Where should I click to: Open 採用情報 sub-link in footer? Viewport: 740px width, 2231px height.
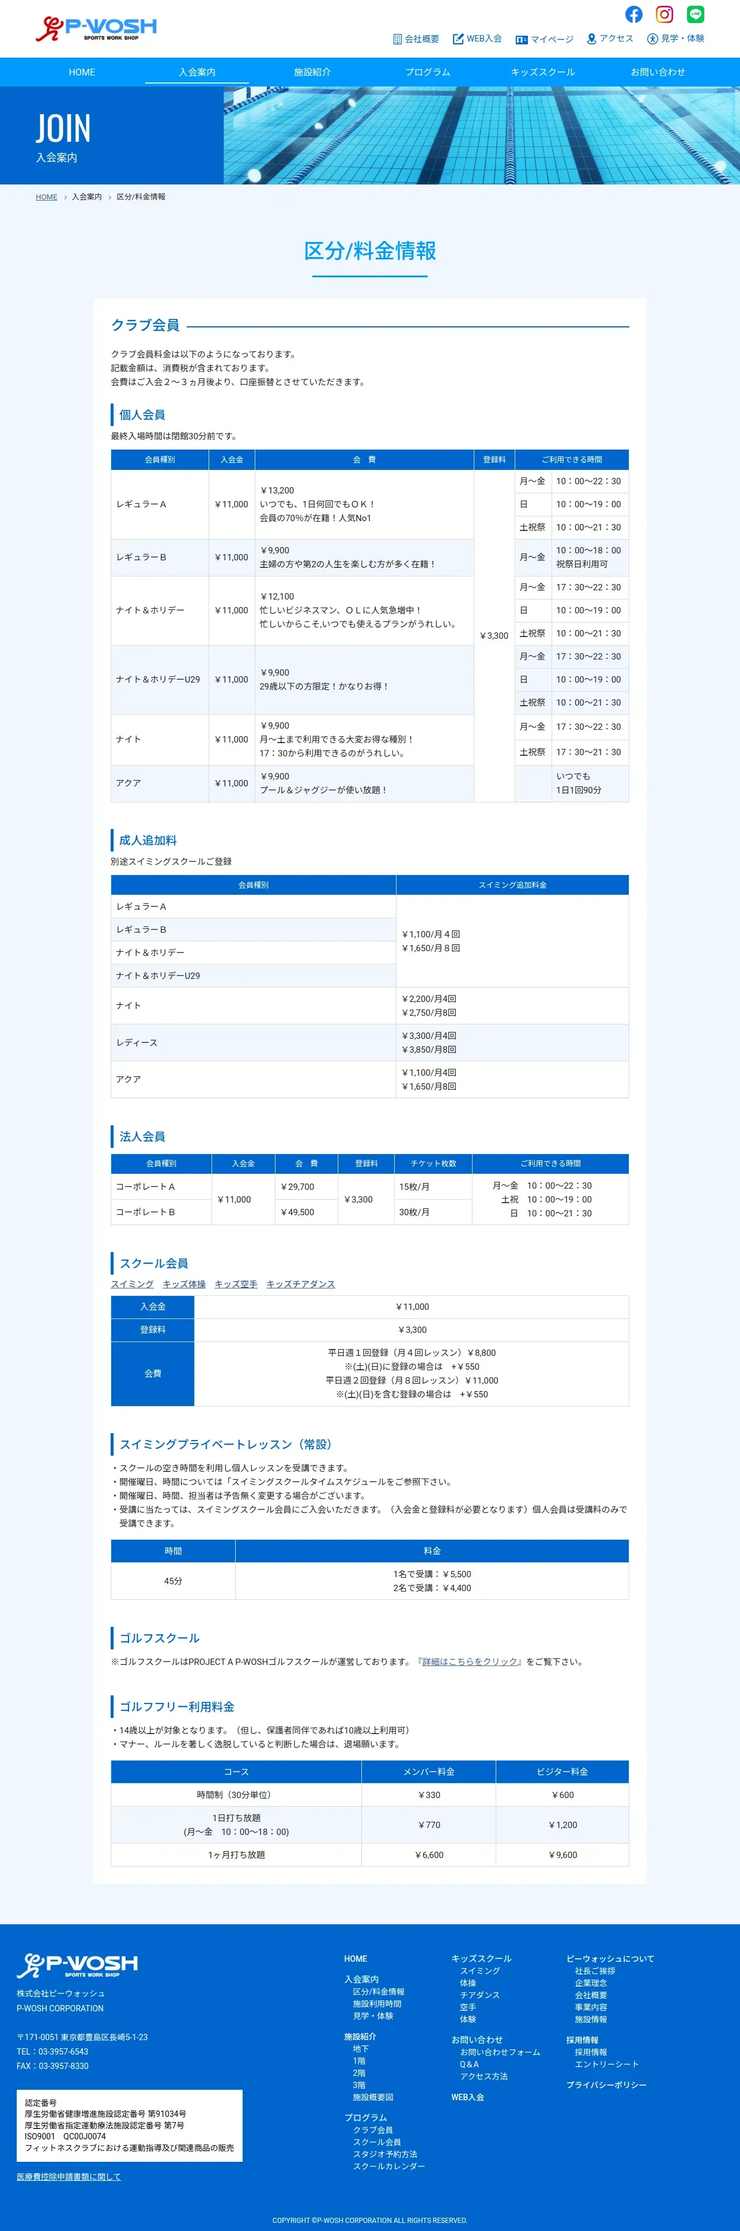[591, 2052]
